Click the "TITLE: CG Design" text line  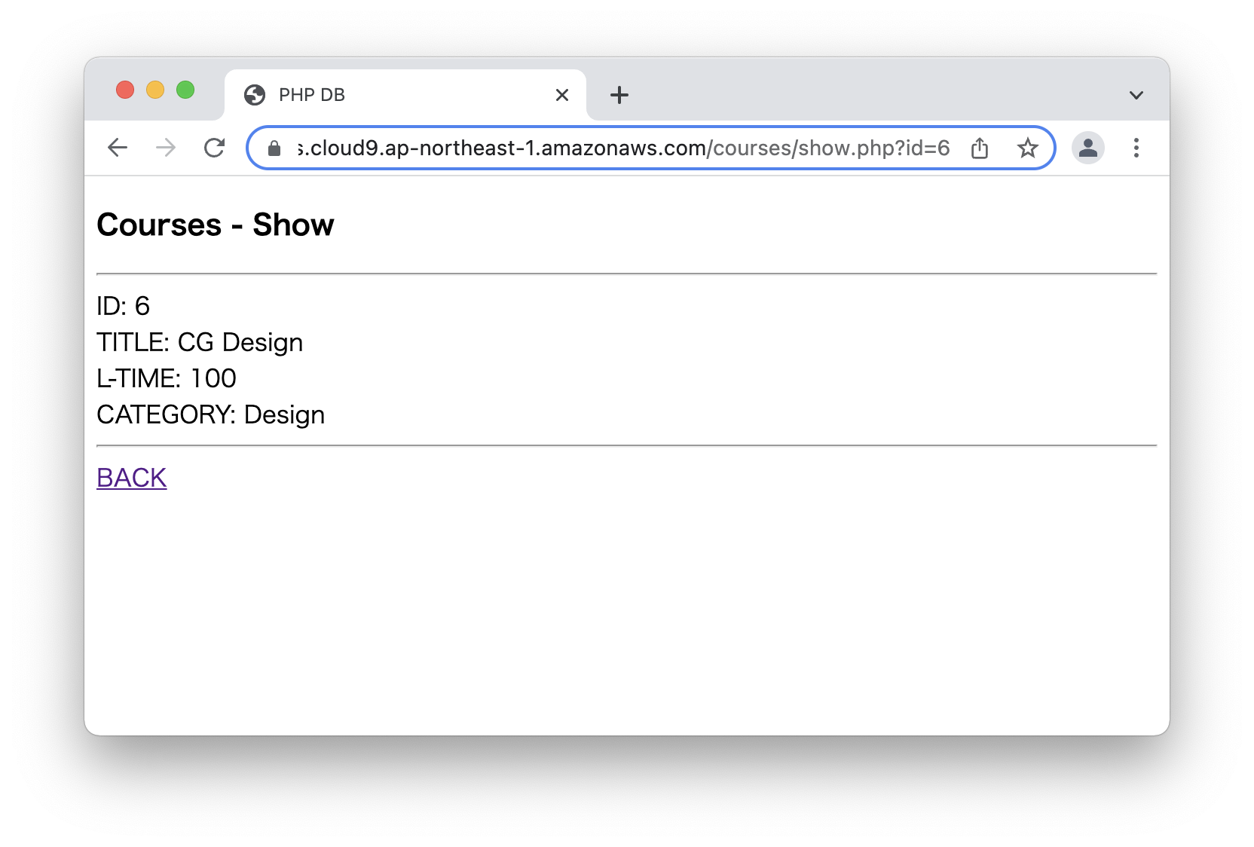(200, 342)
